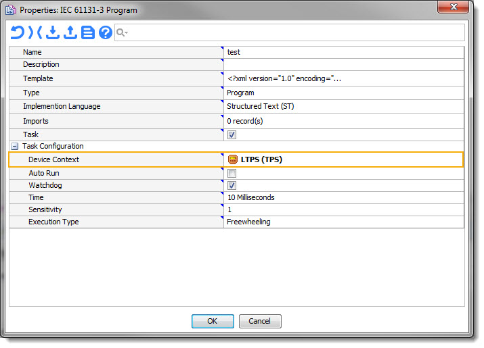Enable the Auto Run checkbox
The image size is (484, 348).
(x=232, y=174)
